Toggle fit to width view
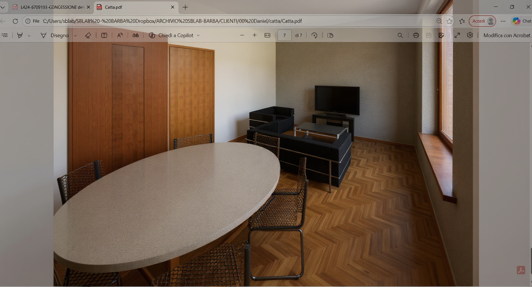532x287 pixels. point(268,35)
